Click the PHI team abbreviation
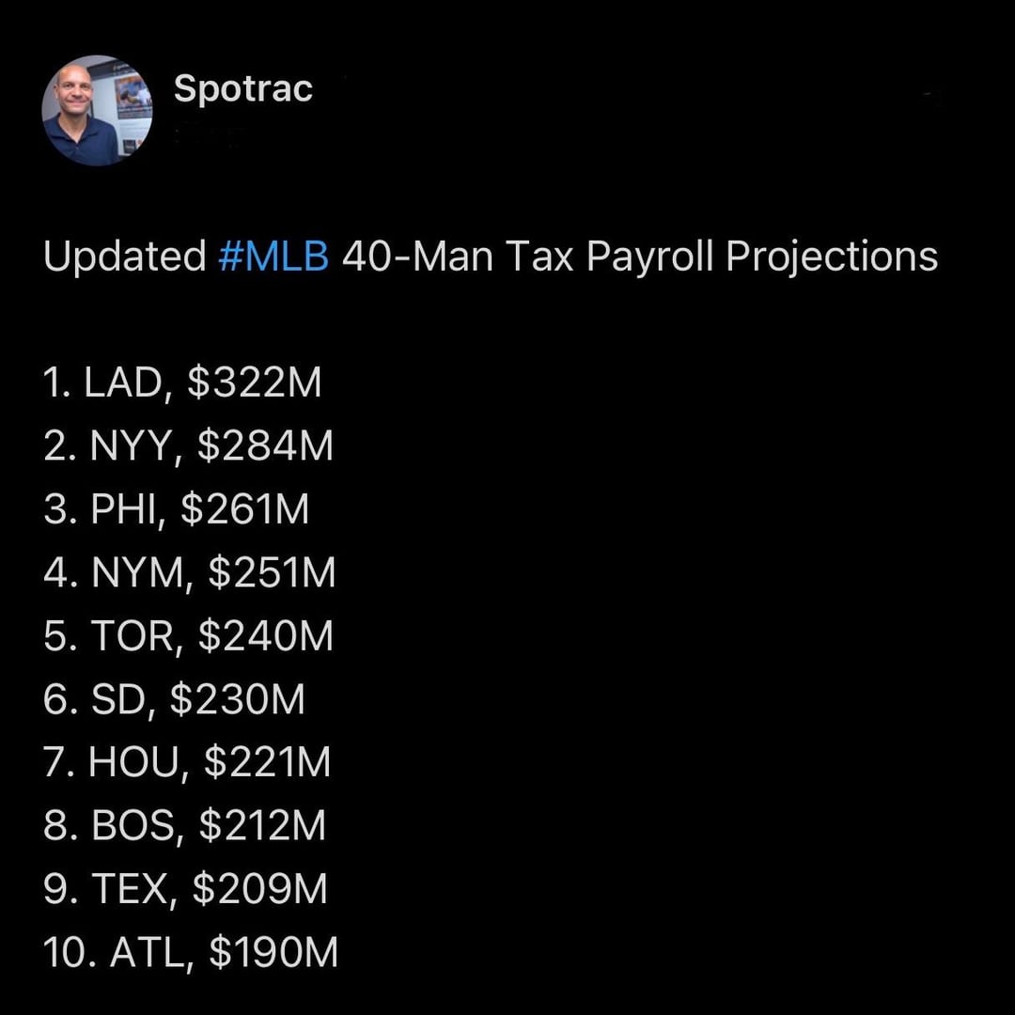 click(126, 509)
